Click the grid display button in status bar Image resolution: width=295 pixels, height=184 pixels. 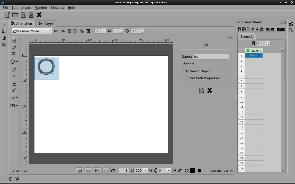[x=97, y=170]
